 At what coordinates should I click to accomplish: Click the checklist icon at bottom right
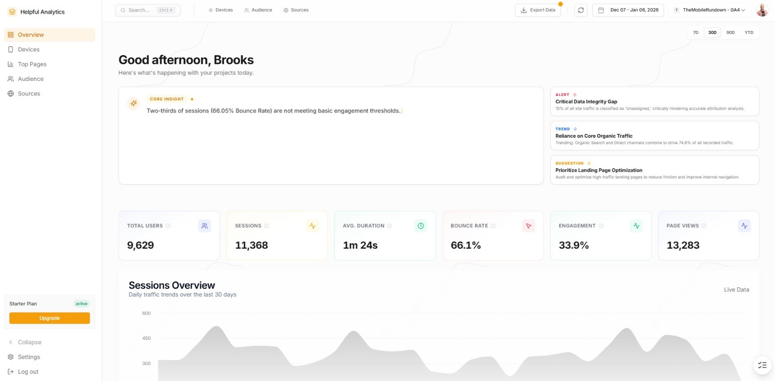(762, 365)
